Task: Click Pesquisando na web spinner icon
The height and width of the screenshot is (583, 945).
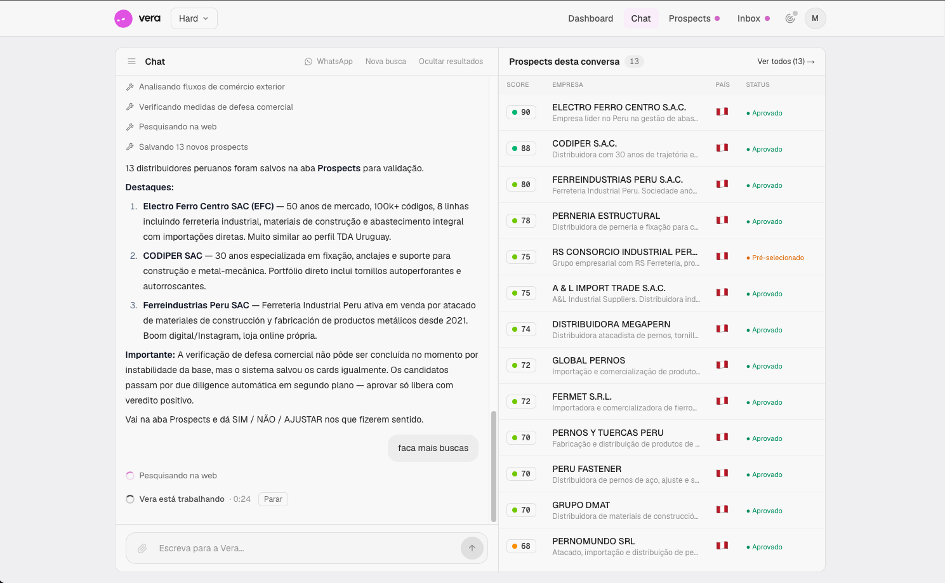Action: (x=130, y=476)
